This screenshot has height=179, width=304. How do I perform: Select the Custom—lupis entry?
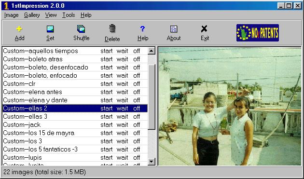(x=75, y=157)
